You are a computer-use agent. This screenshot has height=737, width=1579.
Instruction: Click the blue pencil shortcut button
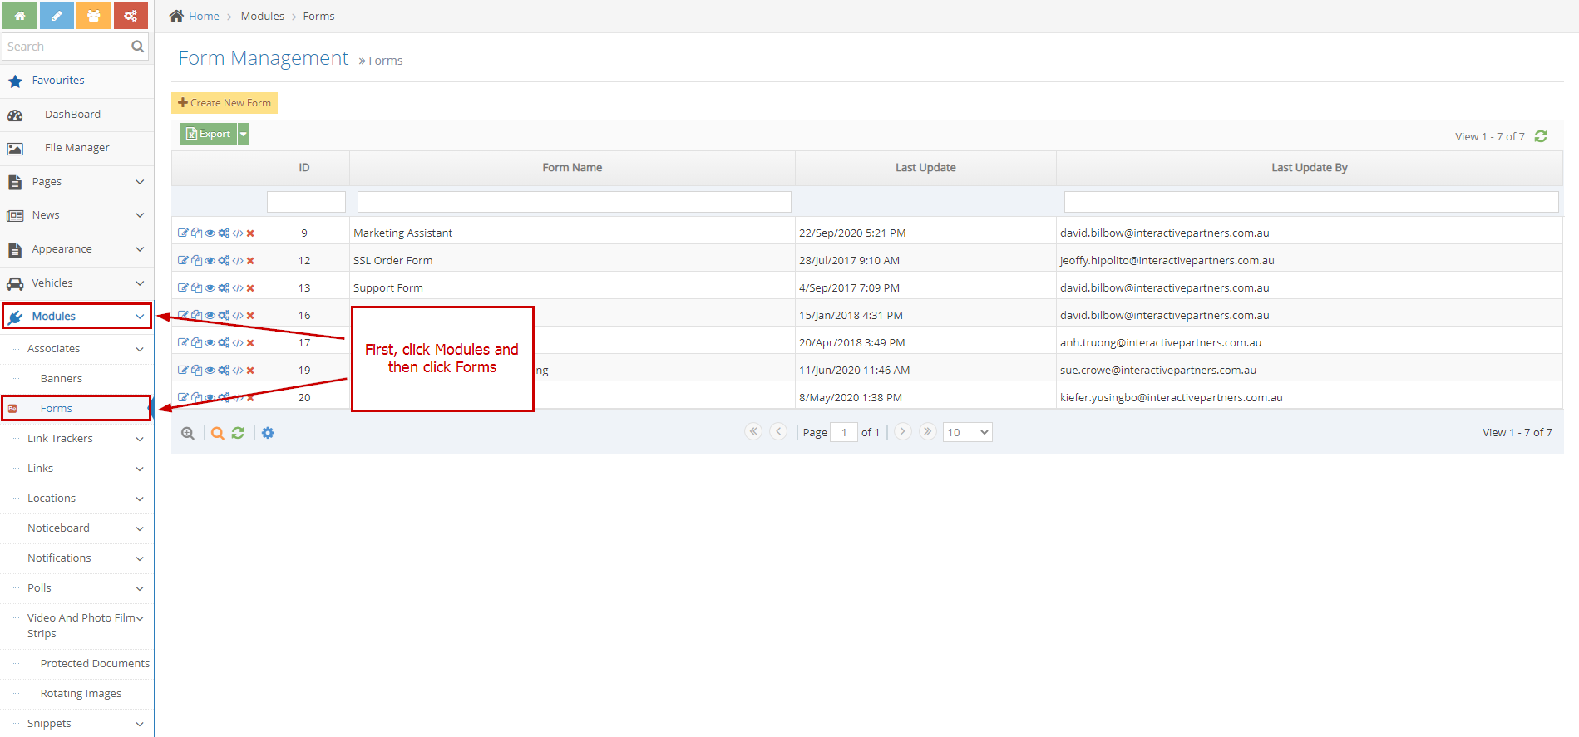coord(57,16)
